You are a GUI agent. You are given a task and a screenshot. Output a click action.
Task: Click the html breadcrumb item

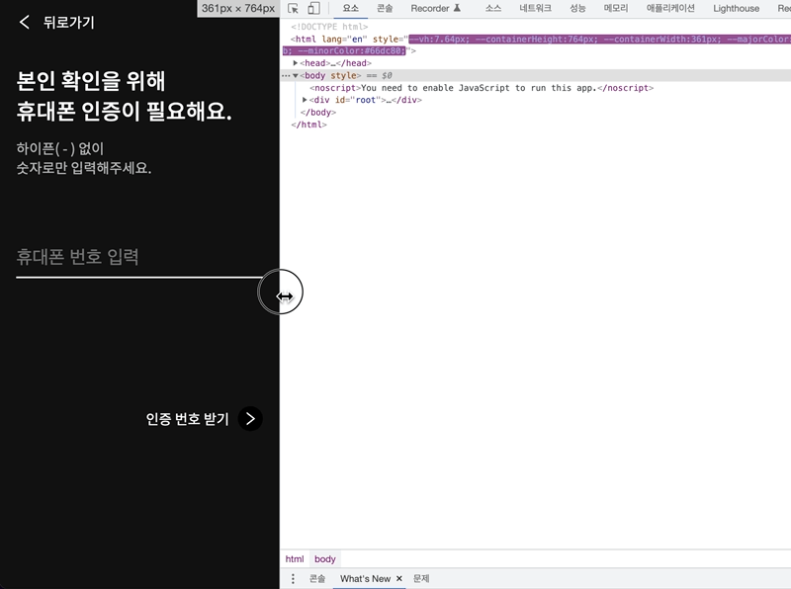[x=295, y=558]
